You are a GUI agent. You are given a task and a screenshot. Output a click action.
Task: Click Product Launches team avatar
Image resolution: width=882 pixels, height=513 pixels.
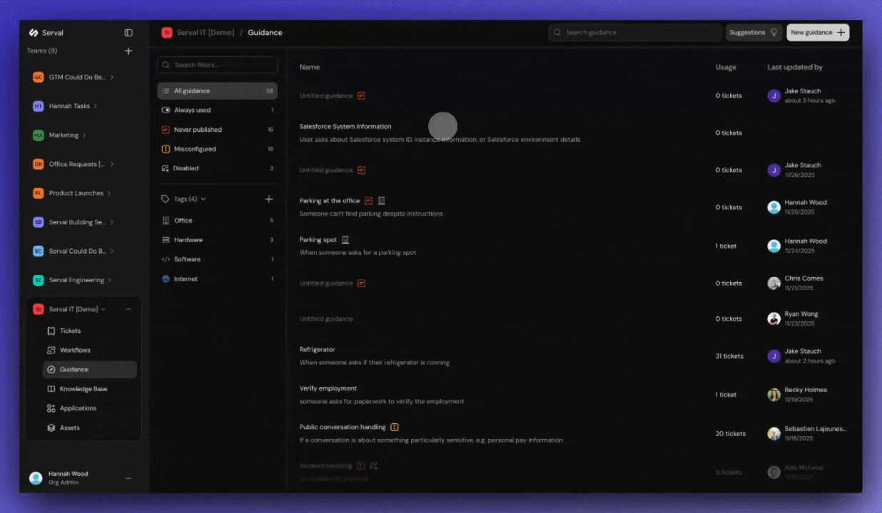[x=39, y=193]
